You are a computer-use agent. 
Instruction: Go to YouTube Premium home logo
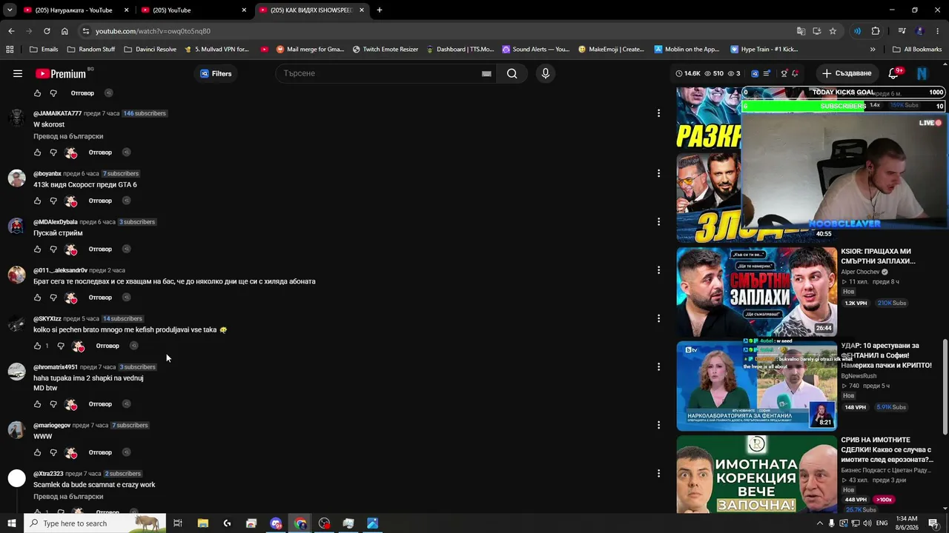click(x=61, y=73)
